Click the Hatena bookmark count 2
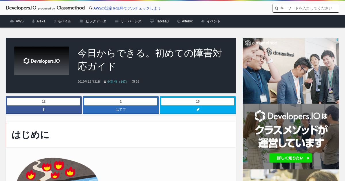Screen dimensions: 345x181 121,101
